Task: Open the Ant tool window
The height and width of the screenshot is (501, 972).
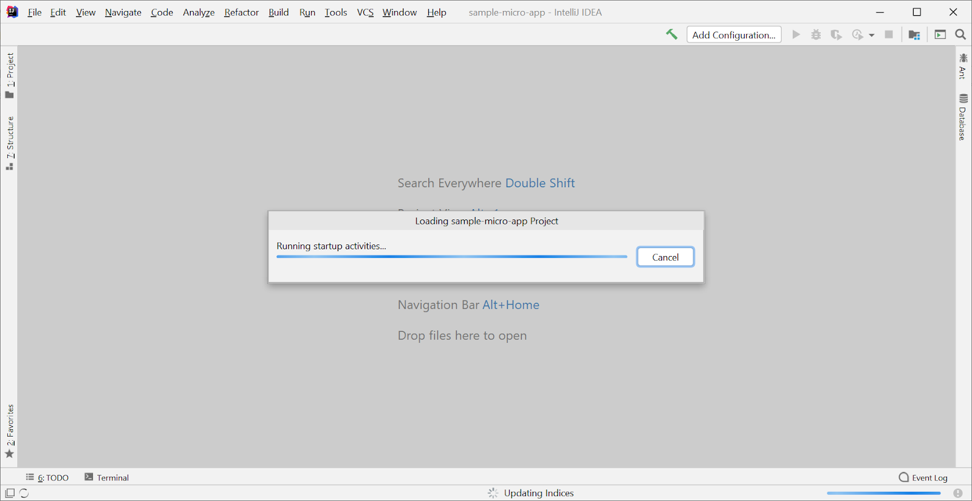Action: pyautogui.click(x=963, y=66)
